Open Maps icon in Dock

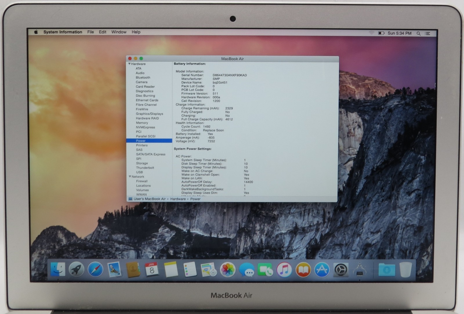coord(209,269)
